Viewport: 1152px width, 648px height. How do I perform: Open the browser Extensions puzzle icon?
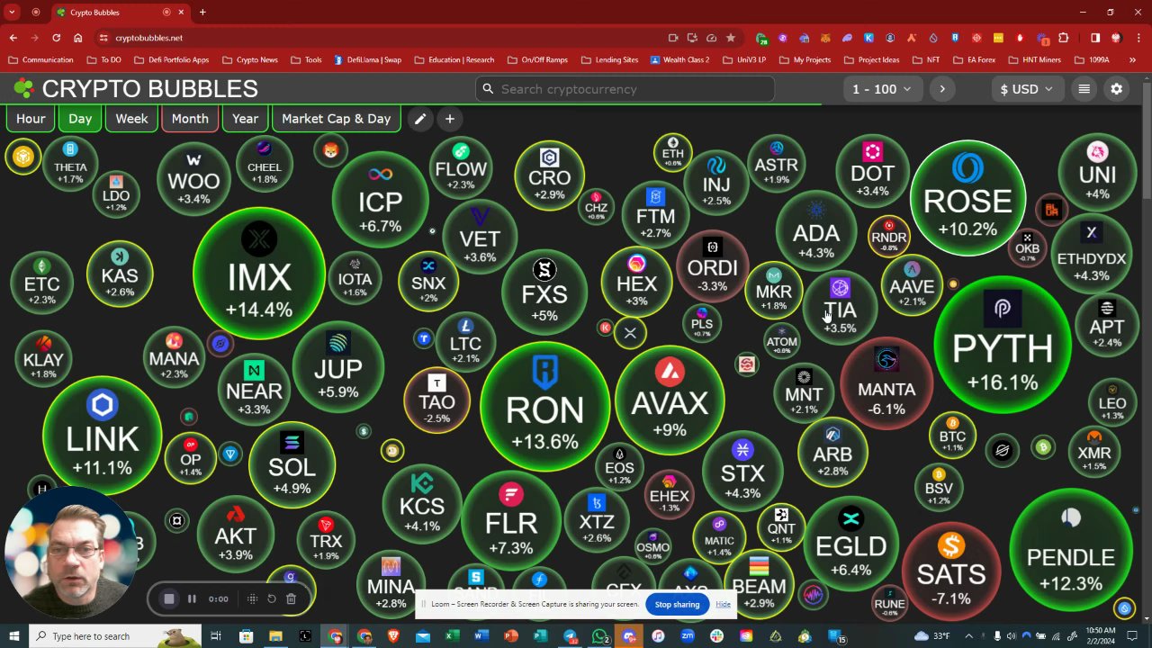[x=1064, y=38]
